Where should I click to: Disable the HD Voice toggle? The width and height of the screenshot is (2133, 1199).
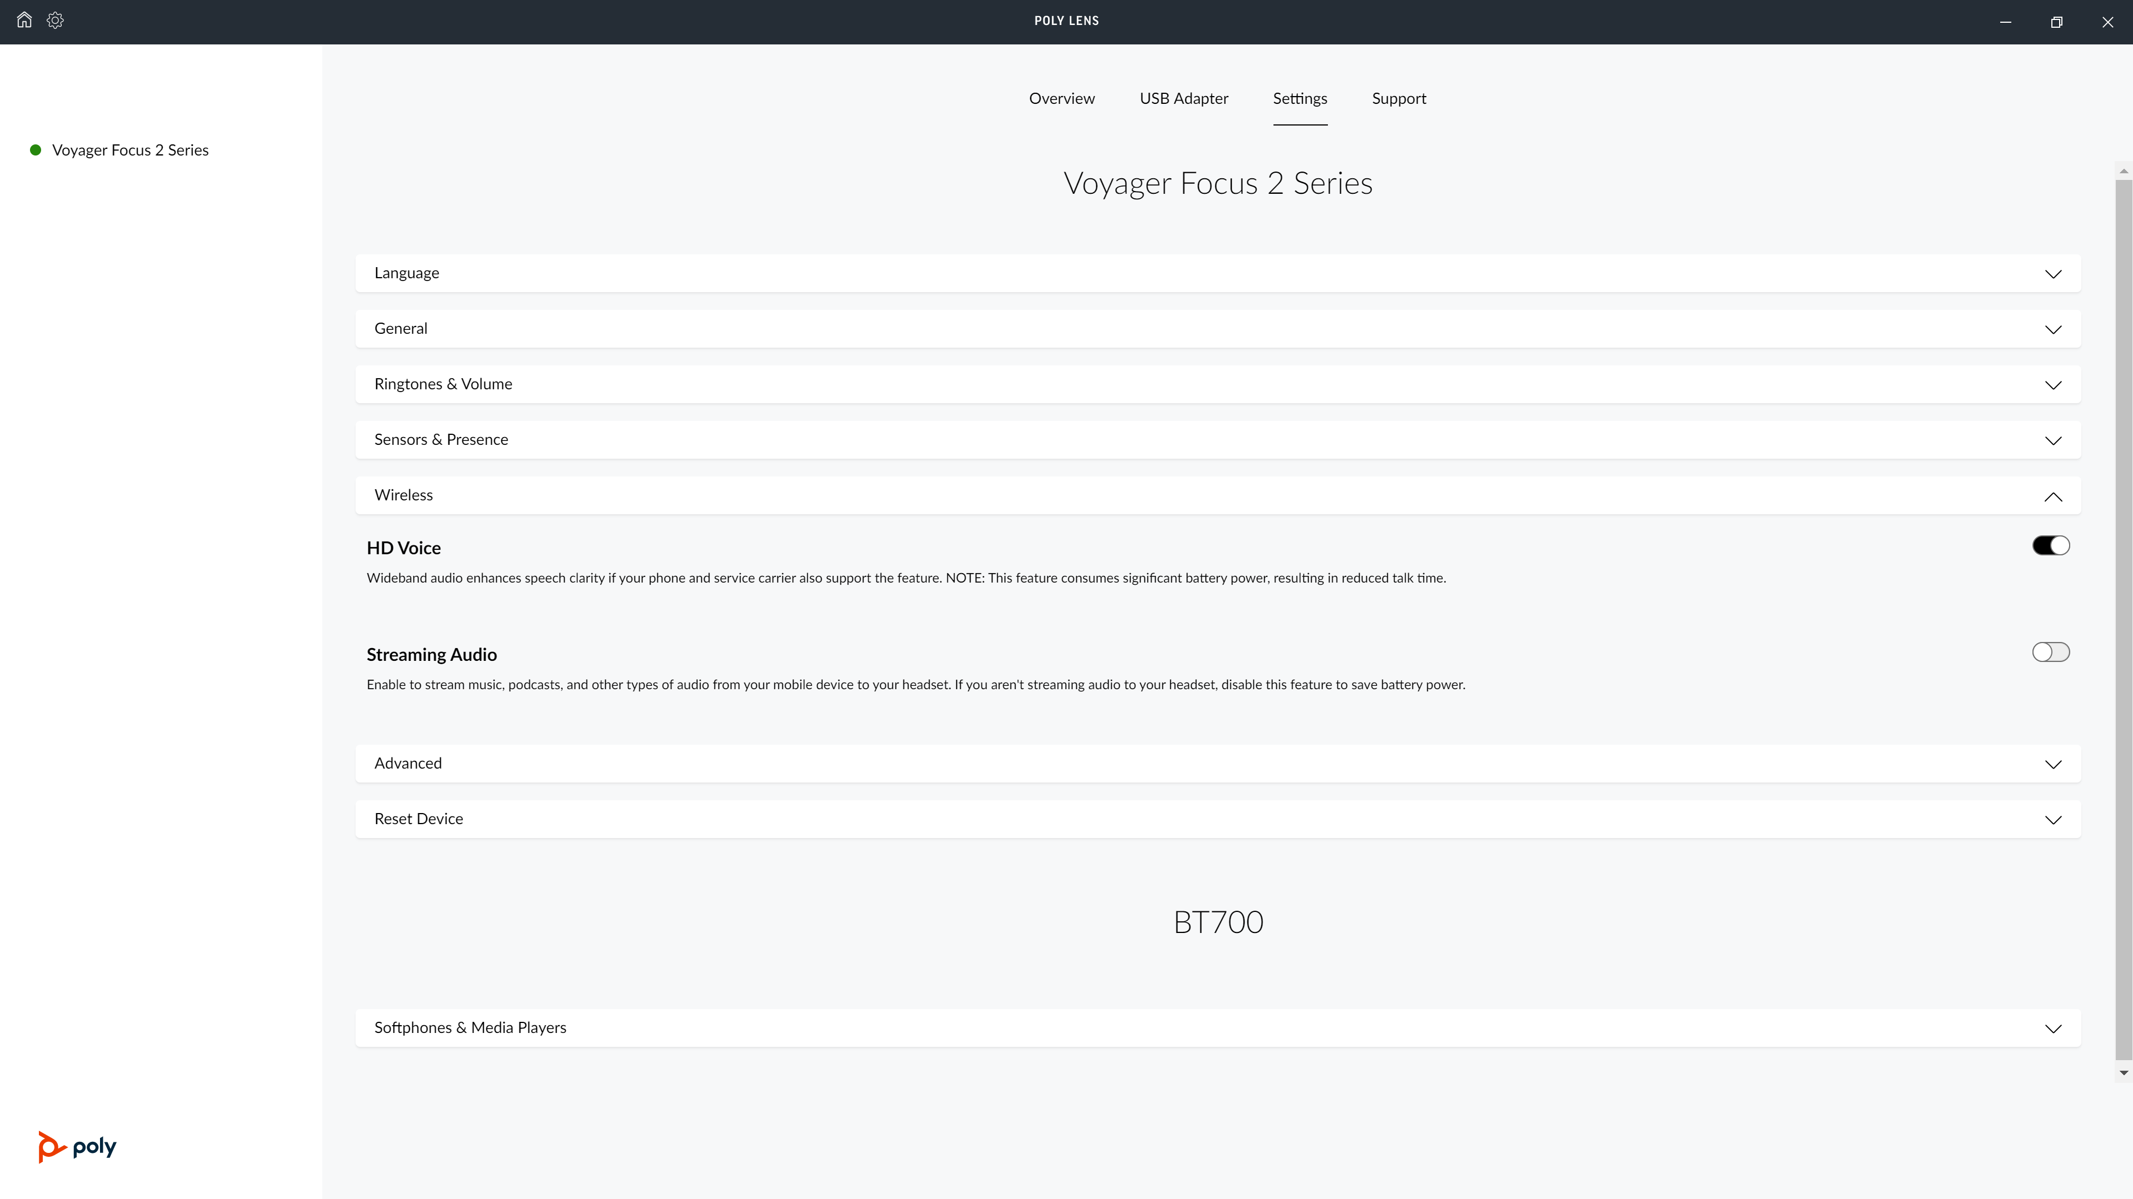[x=2050, y=545]
